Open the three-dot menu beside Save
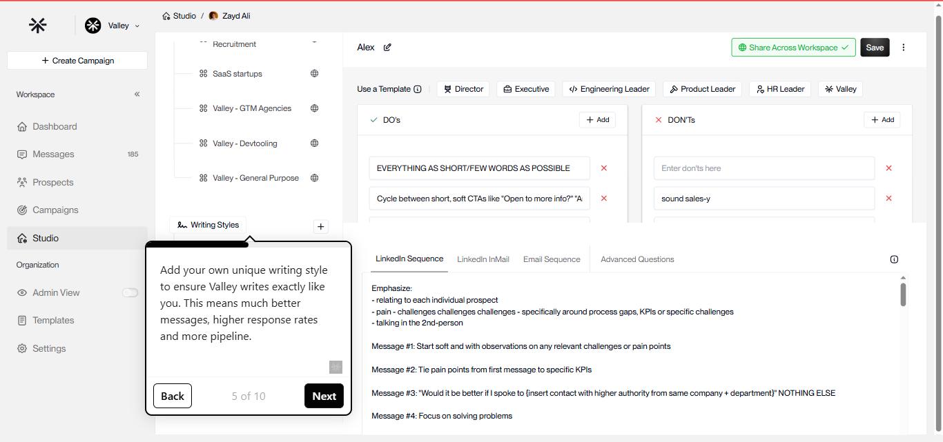The width and height of the screenshot is (943, 442). 904,47
